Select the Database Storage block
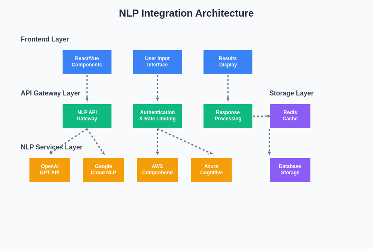The image size is (373, 249). (290, 170)
